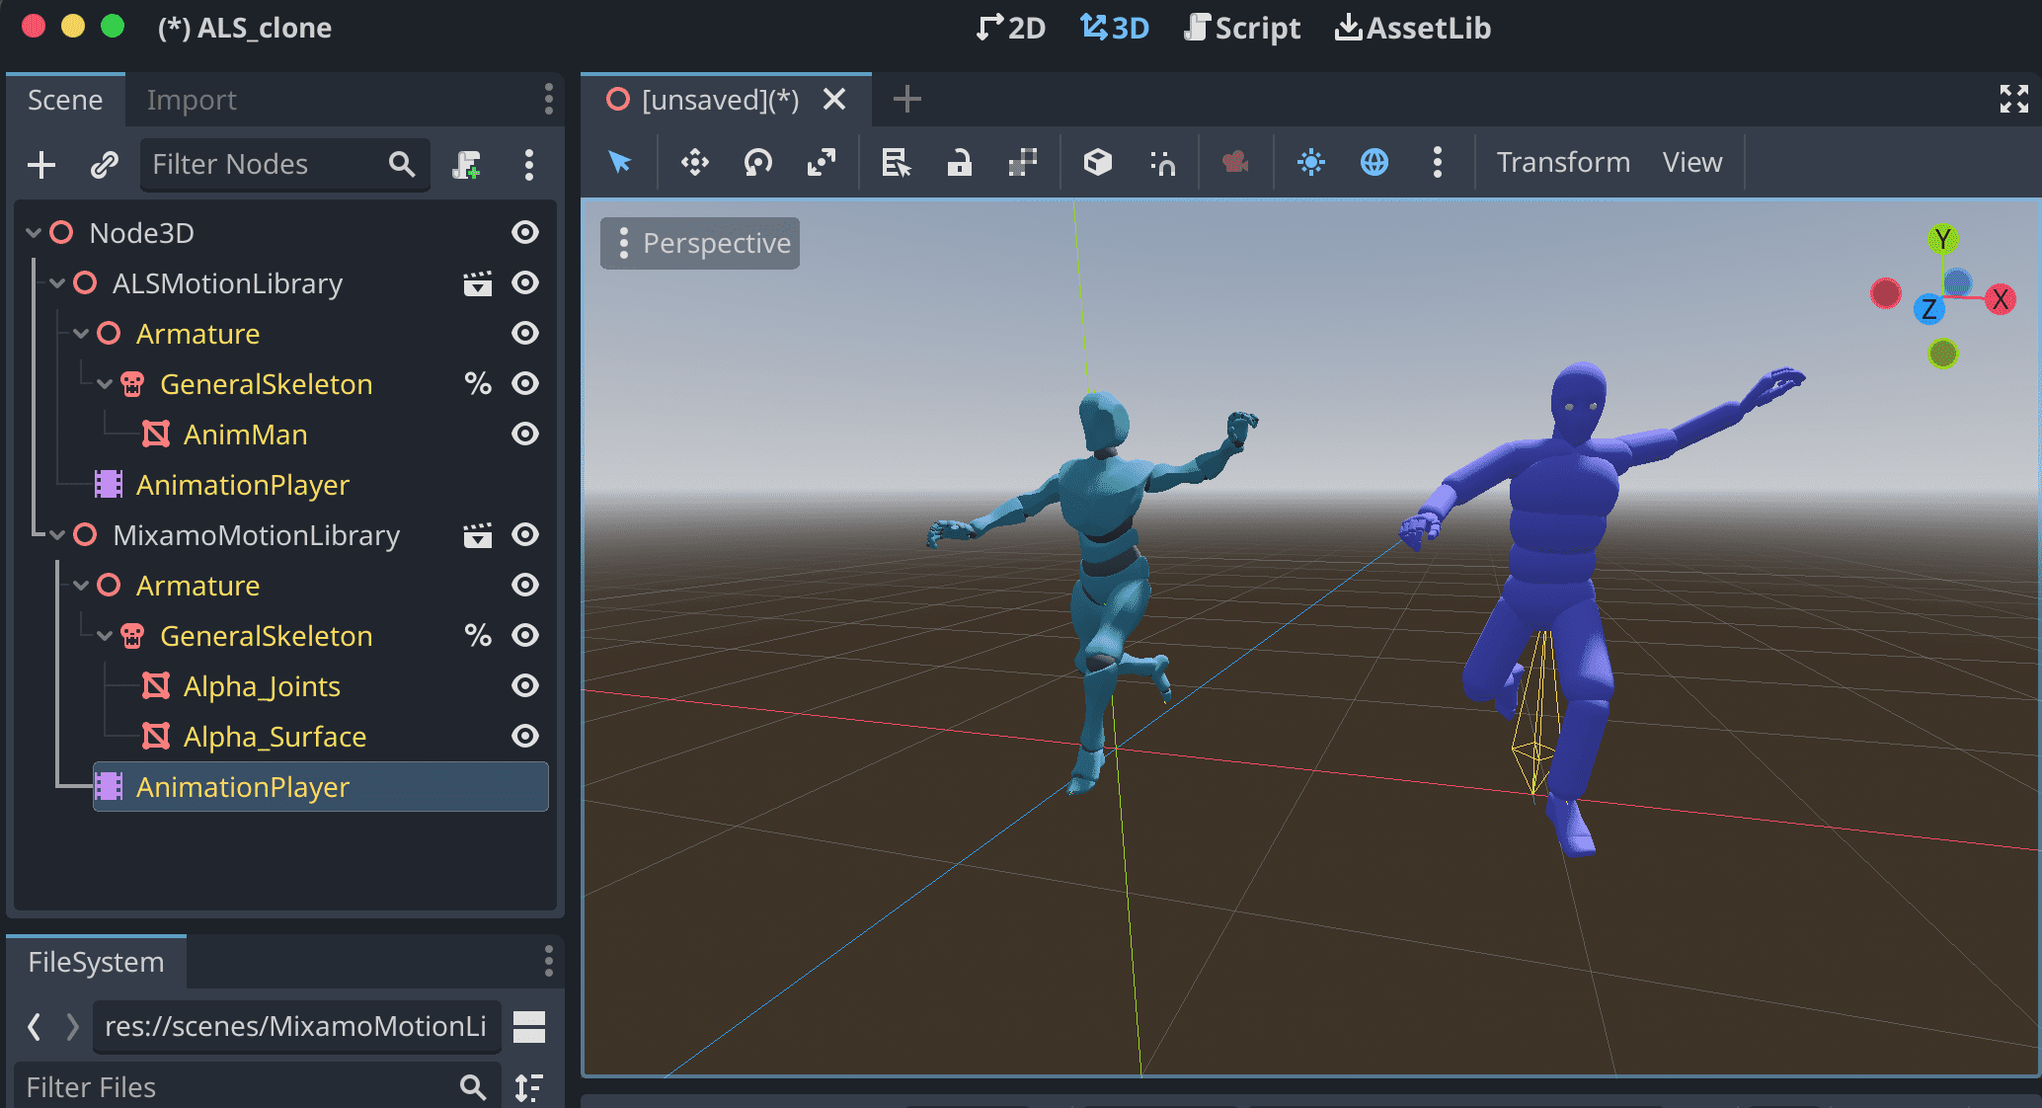Toggle visibility of Alpha_Surface
Viewport: 2042px width, 1108px height.
pyautogui.click(x=525, y=737)
